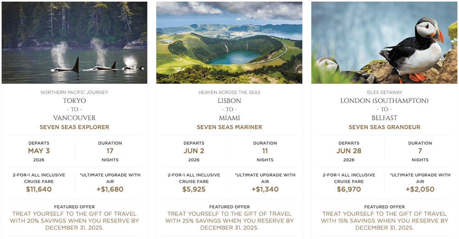Click the +$2,050 Ultimate Upgrade price
The height and width of the screenshot is (239, 459).
(420, 189)
